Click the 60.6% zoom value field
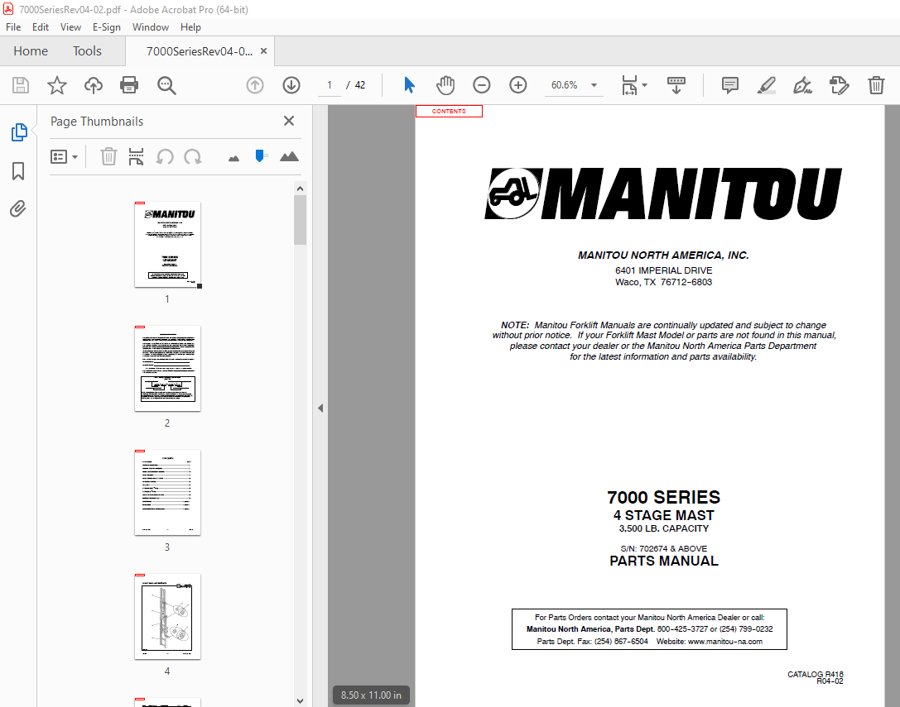Viewport: 900px width, 707px height. (565, 85)
